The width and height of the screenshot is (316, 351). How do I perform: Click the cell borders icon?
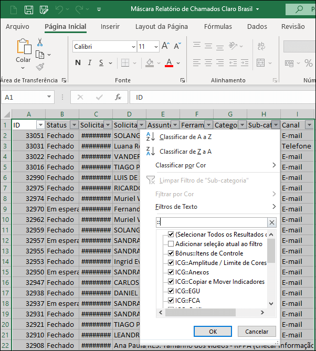tap(125, 62)
